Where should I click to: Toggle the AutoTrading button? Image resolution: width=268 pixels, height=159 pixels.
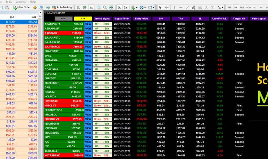coord(62,7)
